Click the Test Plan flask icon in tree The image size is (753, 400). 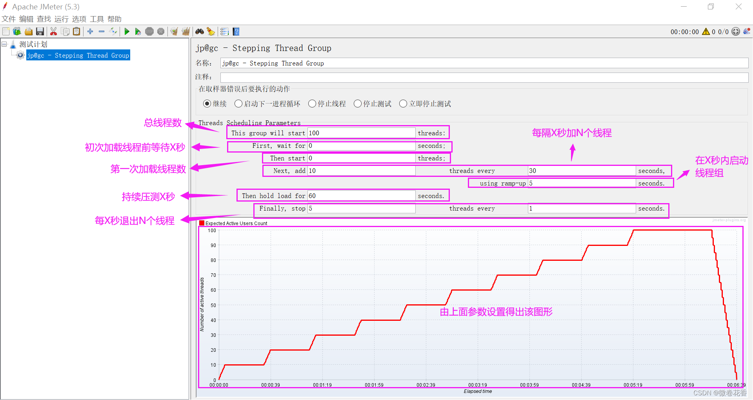click(x=13, y=44)
